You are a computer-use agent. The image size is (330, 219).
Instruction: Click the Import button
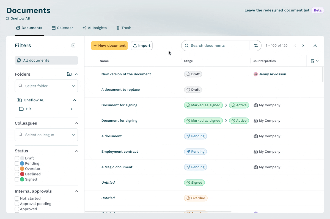click(142, 45)
